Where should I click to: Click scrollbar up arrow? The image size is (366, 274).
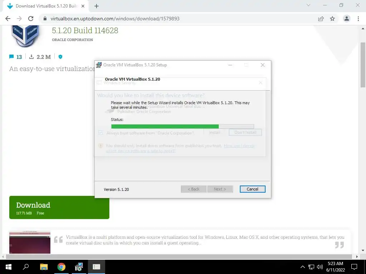[363, 29]
